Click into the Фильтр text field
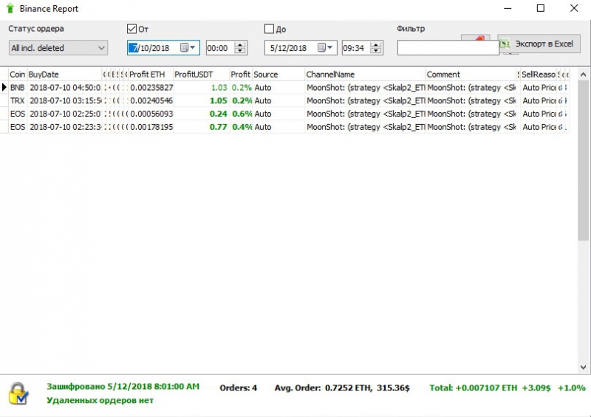Image resolution: width=591 pixels, height=417 pixels. pos(448,48)
